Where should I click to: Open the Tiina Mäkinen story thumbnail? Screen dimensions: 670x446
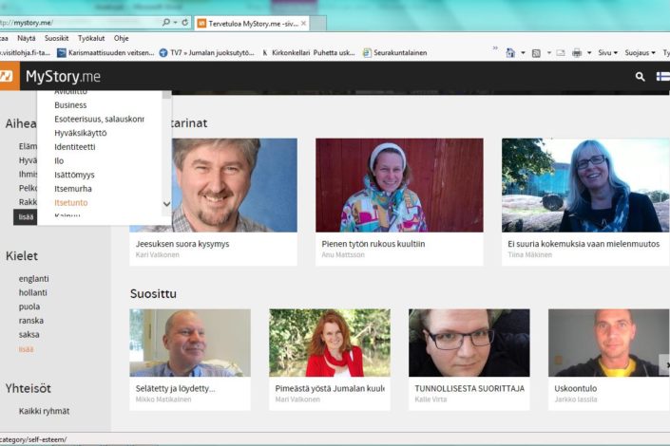[x=585, y=185]
